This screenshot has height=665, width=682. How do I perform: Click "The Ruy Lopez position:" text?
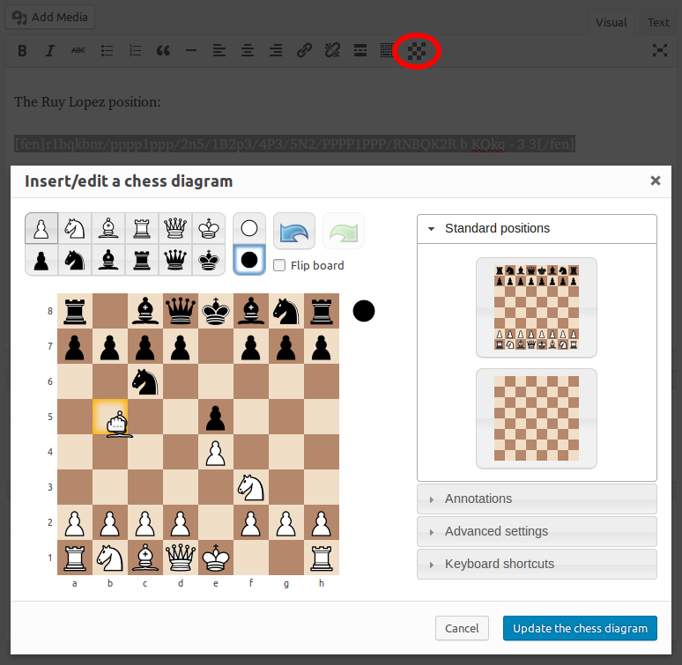(87, 101)
